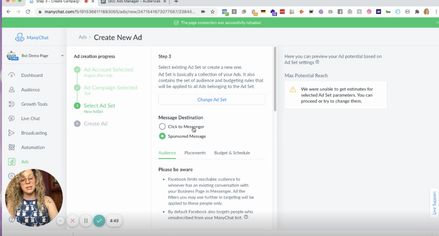Close the Step 3 Create Campaign browser tab
439x236 pixels.
[x=93, y=2]
